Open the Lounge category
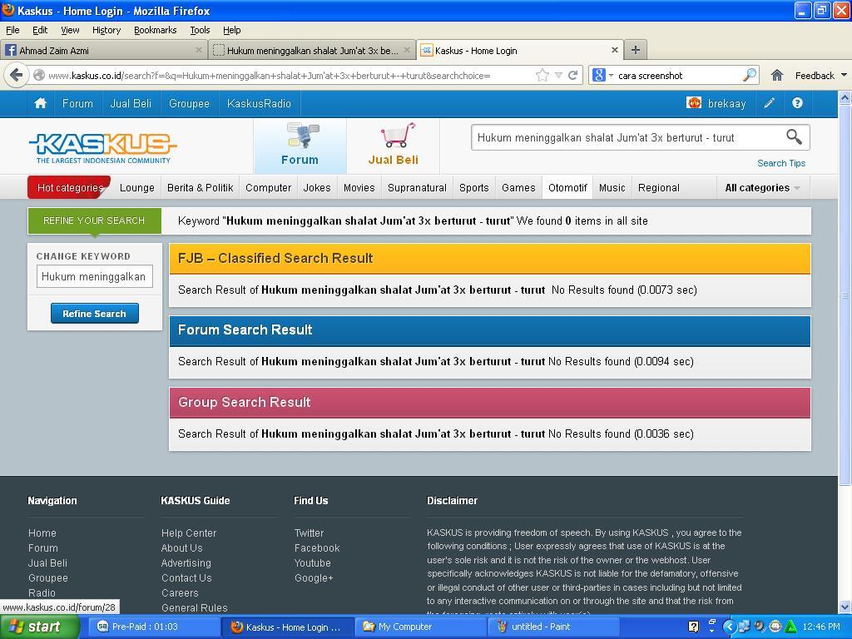Screen dimensions: 852x639 (x=137, y=188)
